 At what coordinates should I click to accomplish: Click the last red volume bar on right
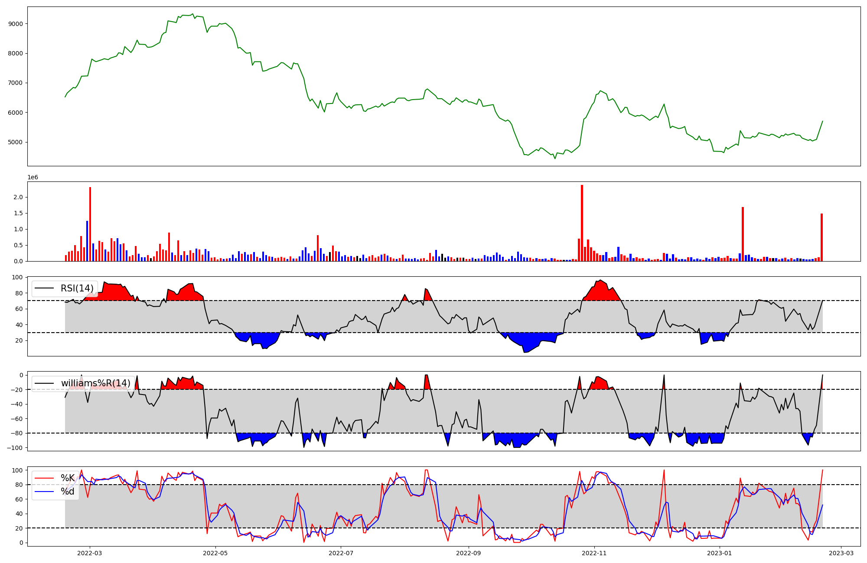pyautogui.click(x=821, y=237)
